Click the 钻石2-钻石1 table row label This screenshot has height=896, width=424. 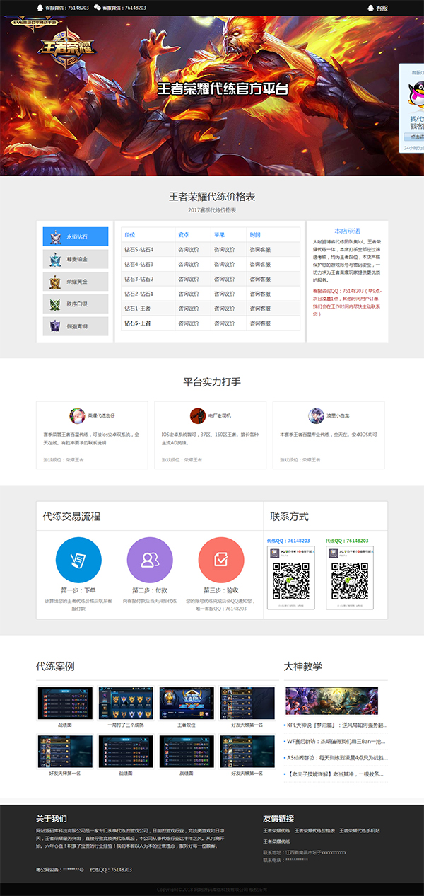click(x=139, y=293)
